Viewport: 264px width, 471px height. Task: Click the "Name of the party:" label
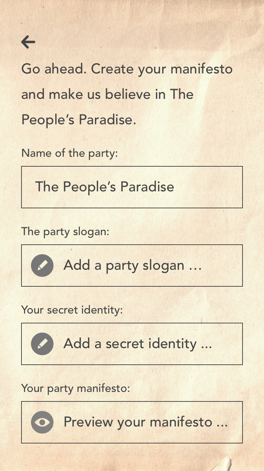[x=69, y=154]
